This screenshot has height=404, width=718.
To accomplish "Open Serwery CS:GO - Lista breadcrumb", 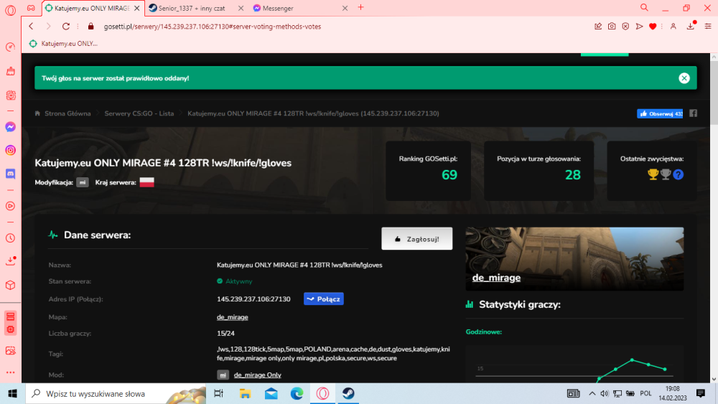I will [139, 113].
